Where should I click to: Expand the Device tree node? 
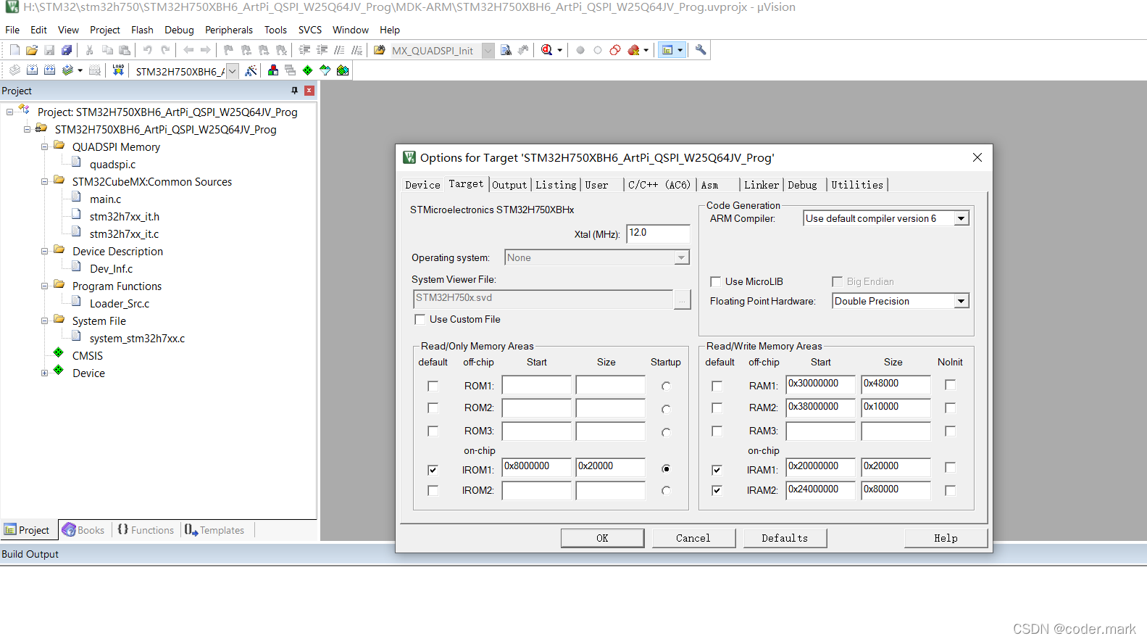pos(44,373)
